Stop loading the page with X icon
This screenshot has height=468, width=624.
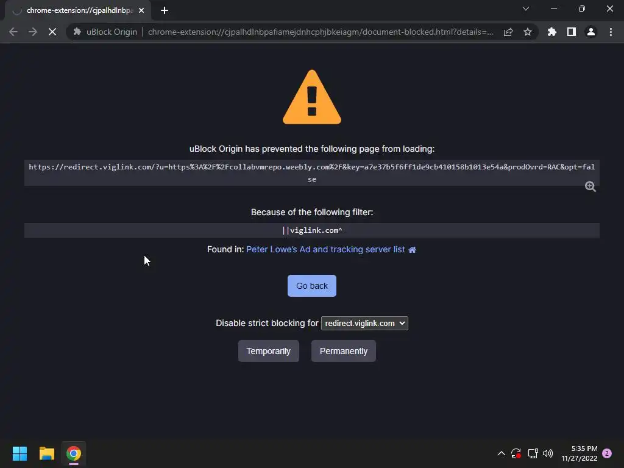pyautogui.click(x=52, y=32)
